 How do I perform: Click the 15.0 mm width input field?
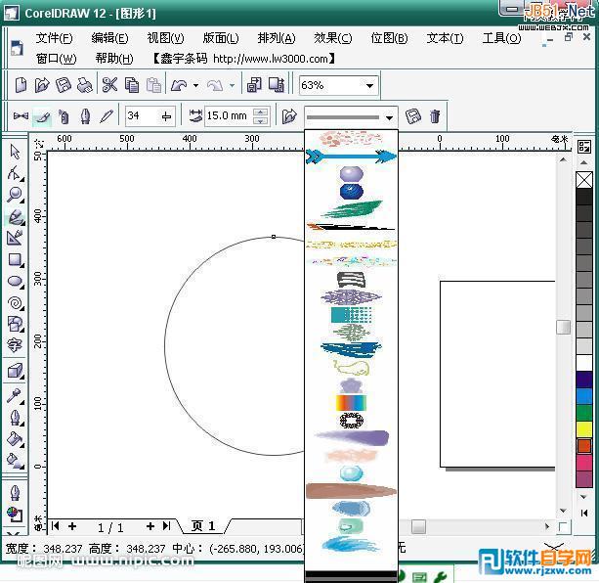(x=229, y=115)
